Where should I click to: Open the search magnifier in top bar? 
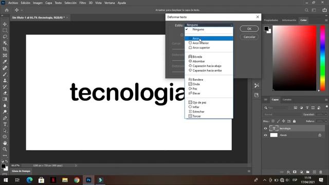306,10
